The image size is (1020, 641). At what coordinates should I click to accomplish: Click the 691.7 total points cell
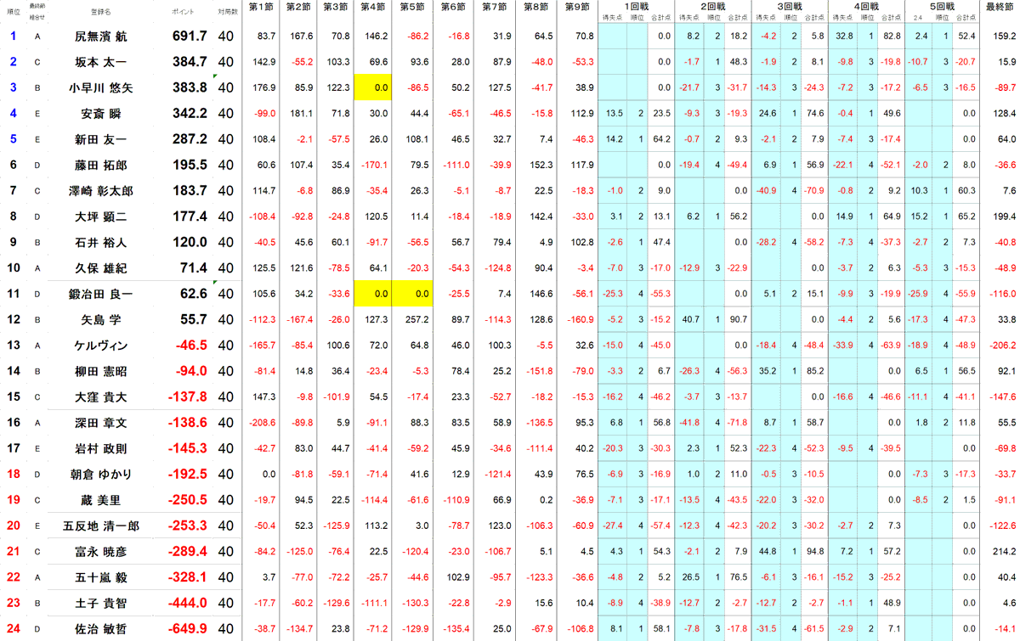(190, 36)
